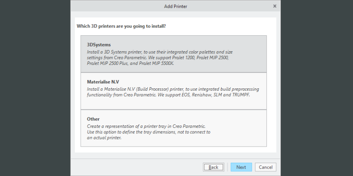Click the bold Other heading
This screenshot has width=353, height=176.
click(x=93, y=119)
